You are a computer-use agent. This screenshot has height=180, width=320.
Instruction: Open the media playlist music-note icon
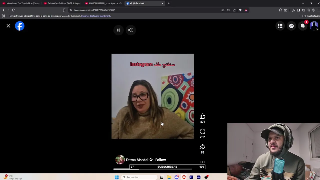293,10
